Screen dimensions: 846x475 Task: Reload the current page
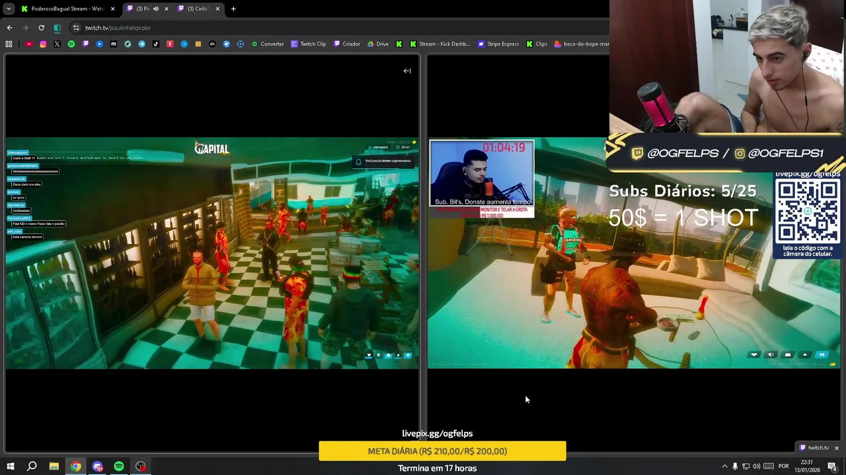(41, 28)
